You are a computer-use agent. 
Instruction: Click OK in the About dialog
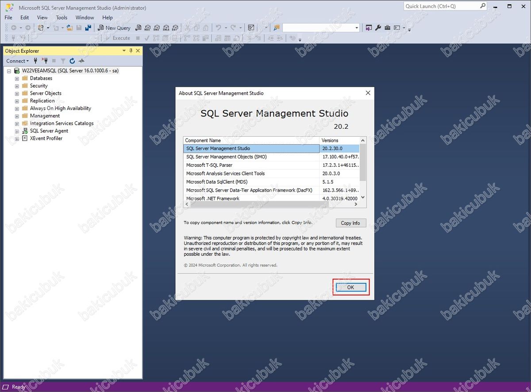[x=350, y=288]
